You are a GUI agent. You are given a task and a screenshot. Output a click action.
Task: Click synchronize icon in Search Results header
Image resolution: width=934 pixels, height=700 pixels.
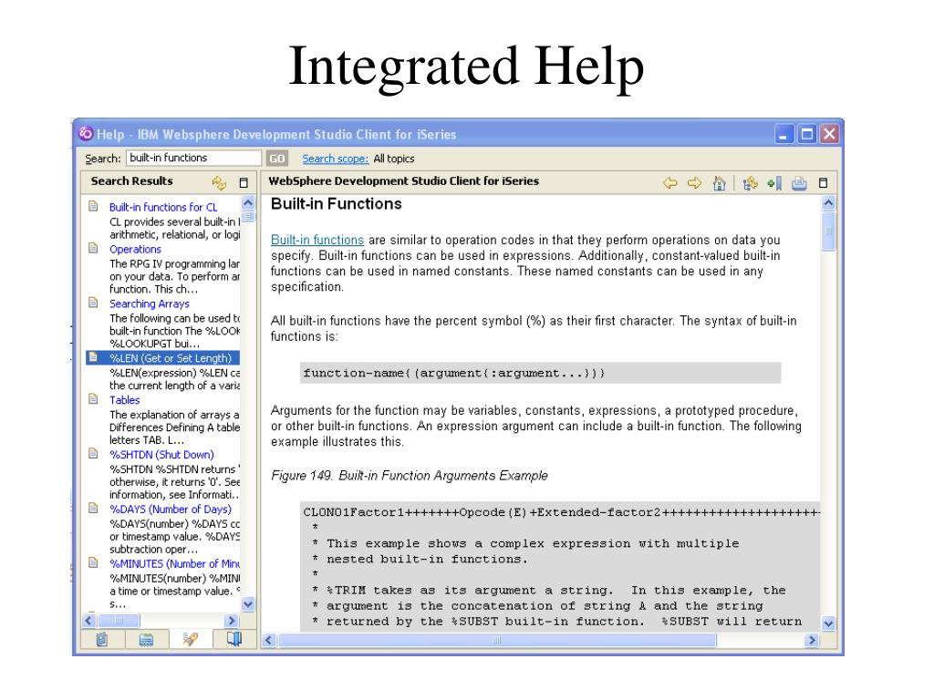pos(219,182)
